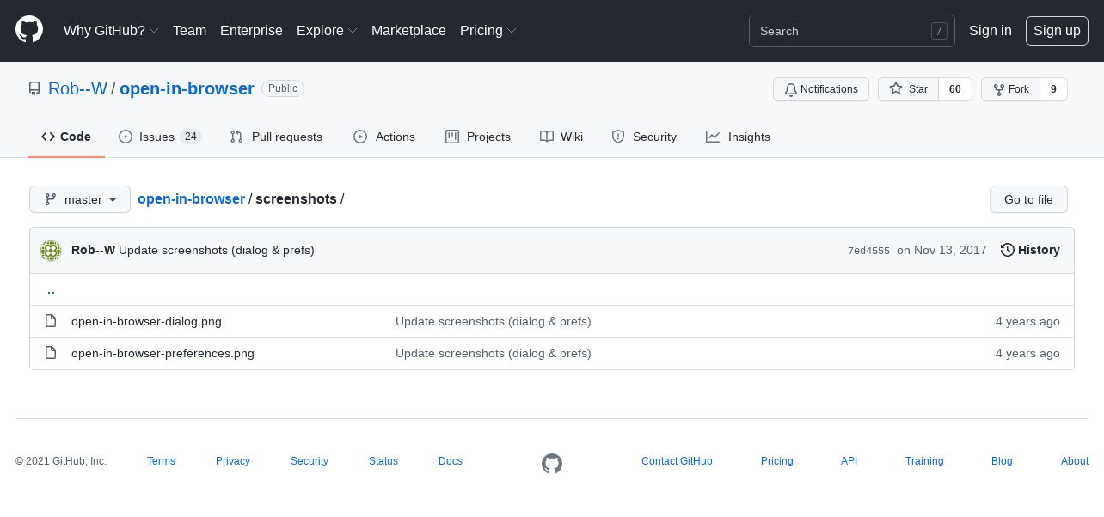The height and width of the screenshot is (517, 1104).
Task: Open the Actions tab
Action: coord(384,137)
